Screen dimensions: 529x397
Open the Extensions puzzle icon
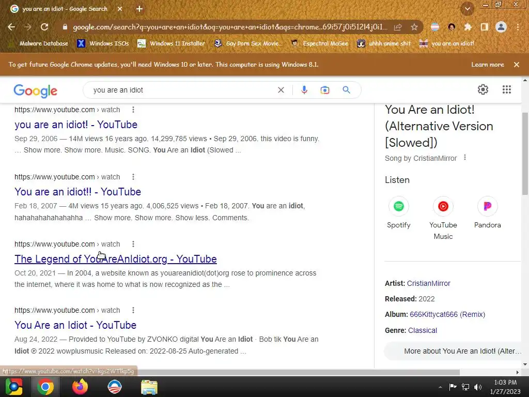tap(468, 27)
